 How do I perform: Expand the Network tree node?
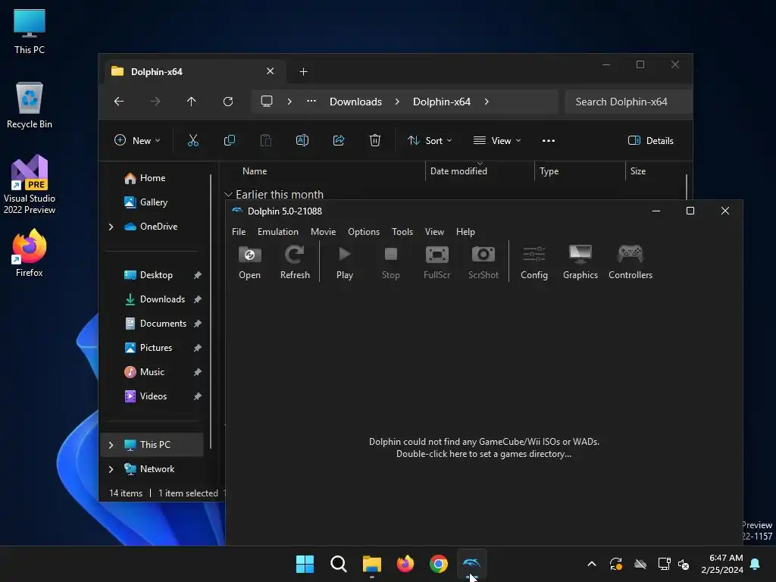click(x=111, y=469)
